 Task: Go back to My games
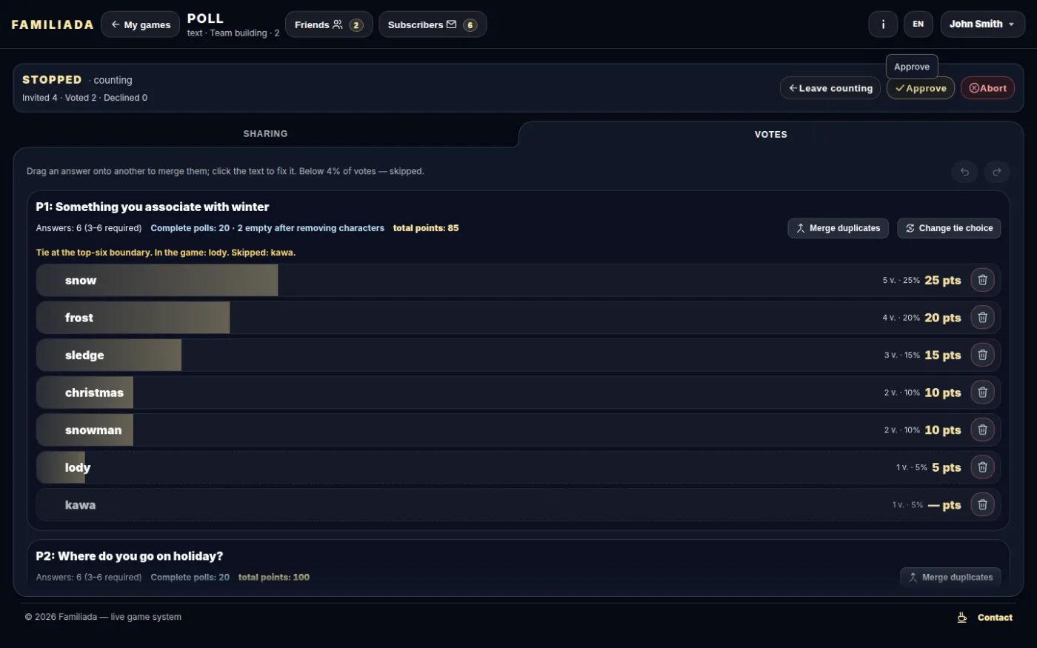point(140,24)
